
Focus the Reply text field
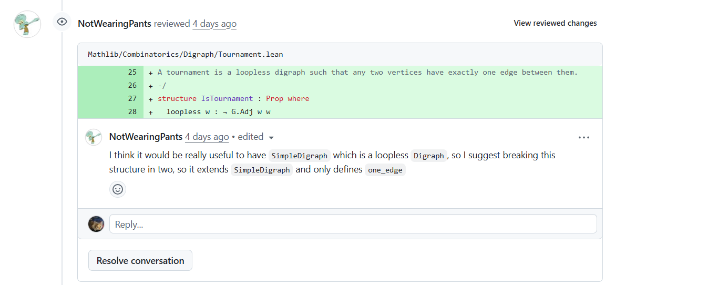point(353,224)
